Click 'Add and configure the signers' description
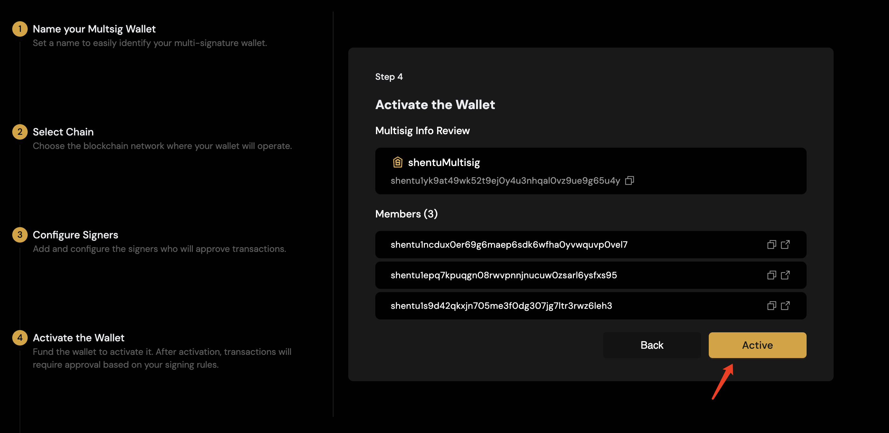The image size is (889, 433). [159, 249]
